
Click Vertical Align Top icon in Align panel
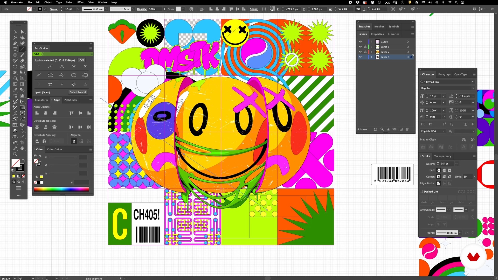71,113
